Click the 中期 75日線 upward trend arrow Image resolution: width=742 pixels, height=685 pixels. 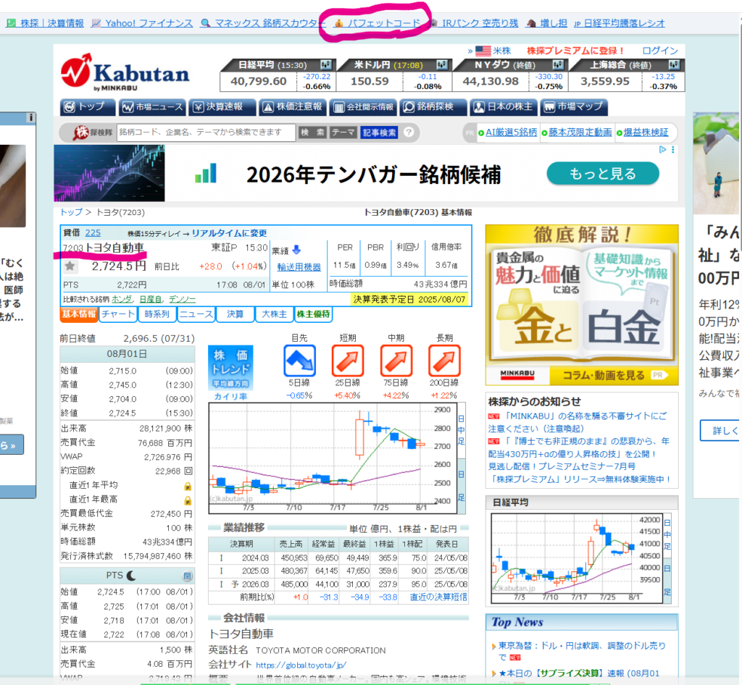click(396, 361)
